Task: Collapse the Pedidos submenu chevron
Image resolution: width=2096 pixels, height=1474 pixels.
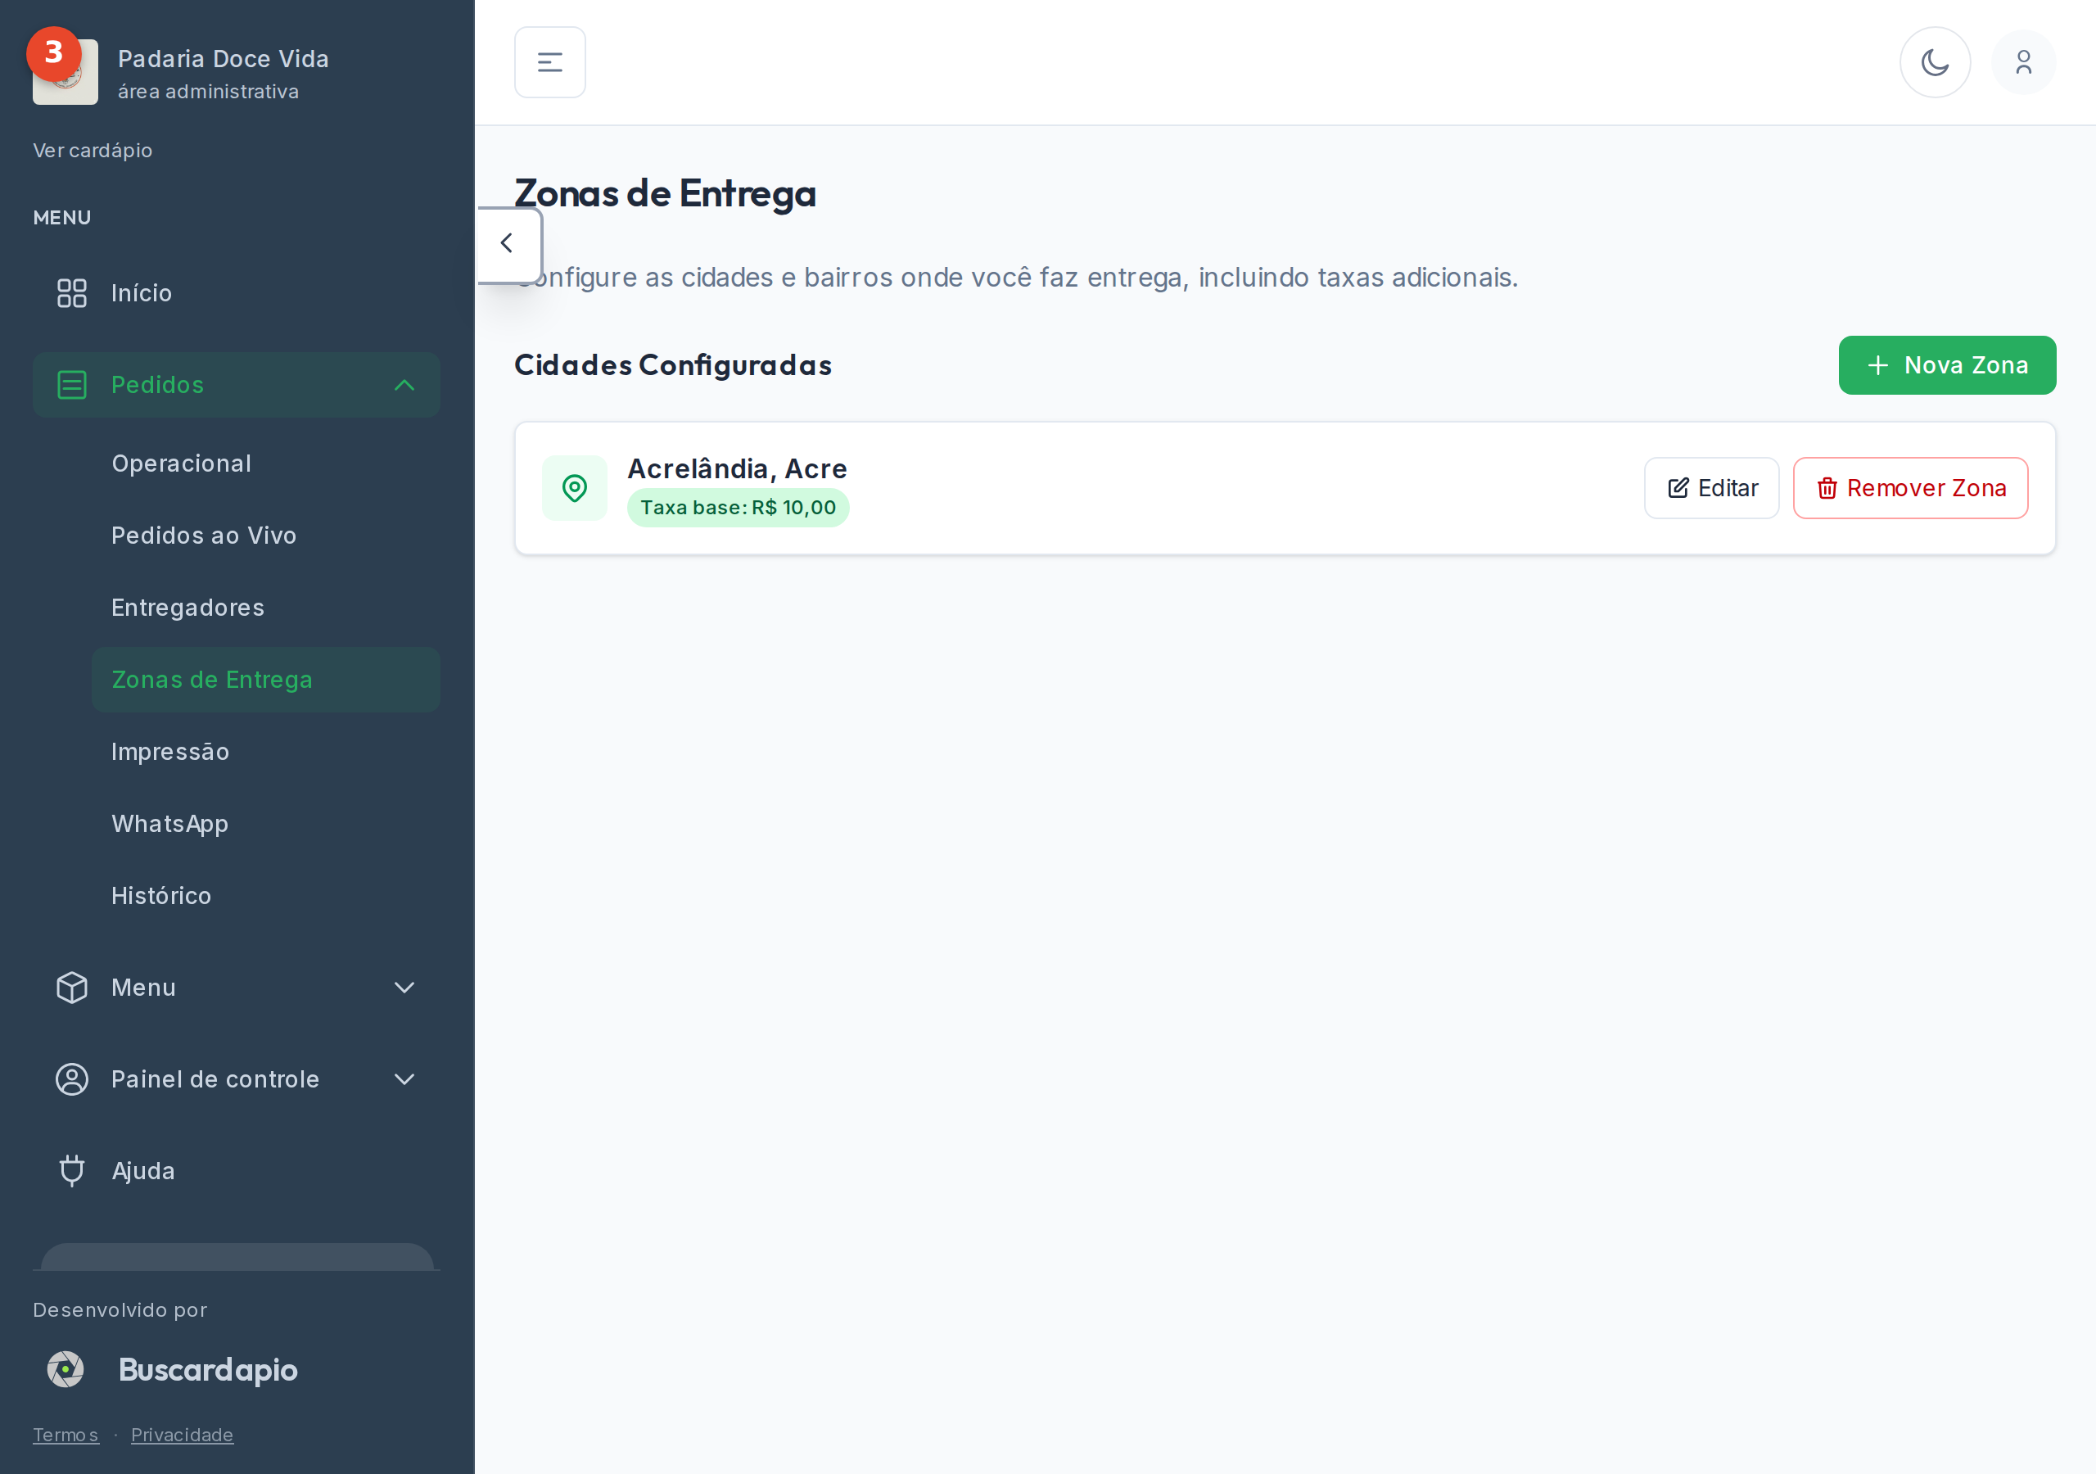Action: point(404,386)
